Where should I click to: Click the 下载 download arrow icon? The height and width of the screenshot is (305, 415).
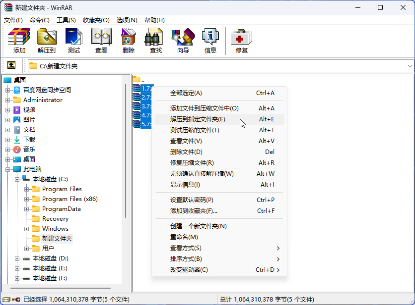[x=17, y=140]
